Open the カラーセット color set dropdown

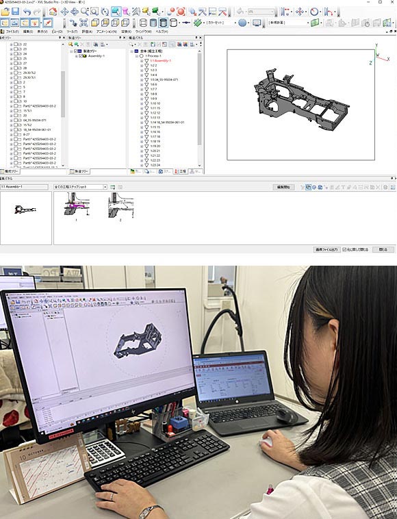click(x=221, y=23)
